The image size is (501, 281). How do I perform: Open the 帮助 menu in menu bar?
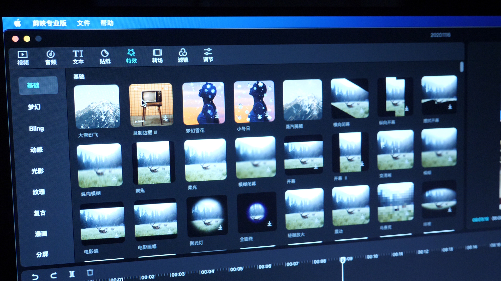pyautogui.click(x=107, y=23)
